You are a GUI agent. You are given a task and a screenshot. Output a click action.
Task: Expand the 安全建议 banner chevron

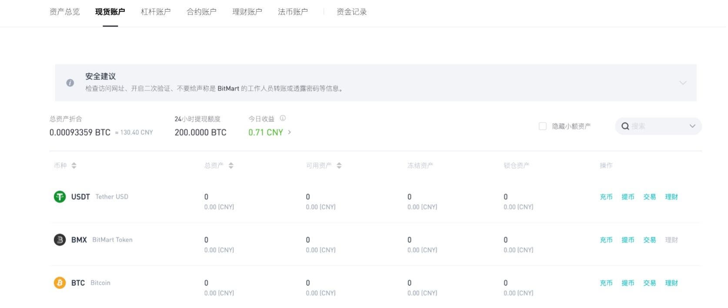coord(683,83)
